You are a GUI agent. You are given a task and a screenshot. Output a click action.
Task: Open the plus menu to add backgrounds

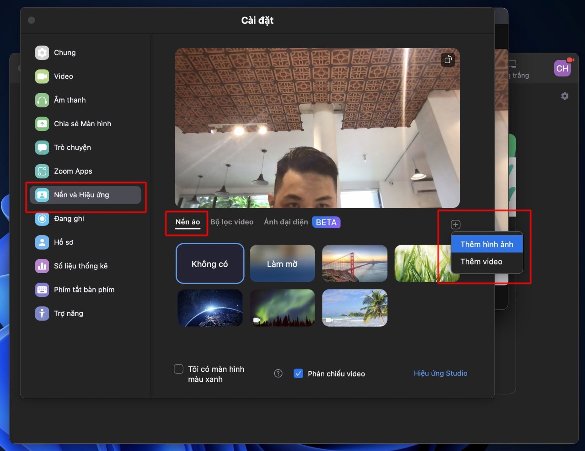[x=455, y=224]
